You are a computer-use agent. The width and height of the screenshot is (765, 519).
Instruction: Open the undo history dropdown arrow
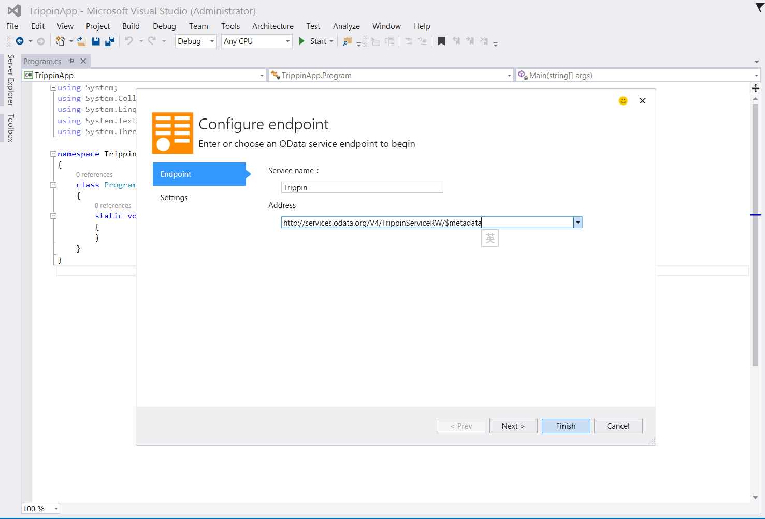pos(141,41)
